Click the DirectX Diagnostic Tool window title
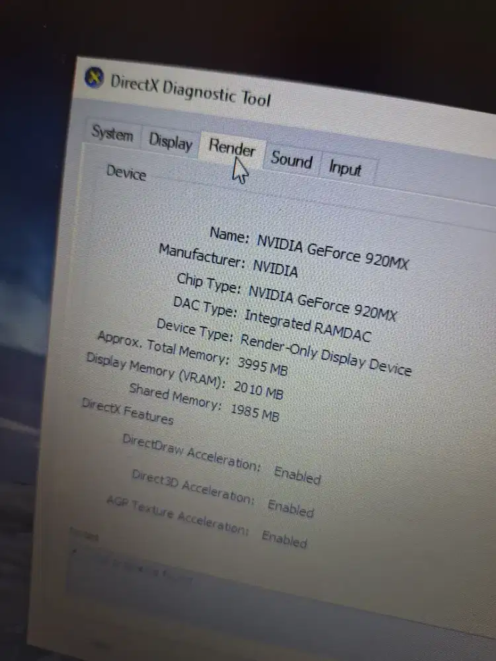 190,91
